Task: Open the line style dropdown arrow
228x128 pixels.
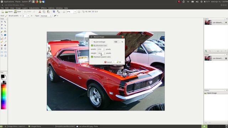Action: (x=58, y=16)
